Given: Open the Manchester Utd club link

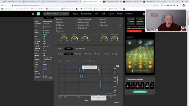Looking at the screenshot, I should point(47,27).
